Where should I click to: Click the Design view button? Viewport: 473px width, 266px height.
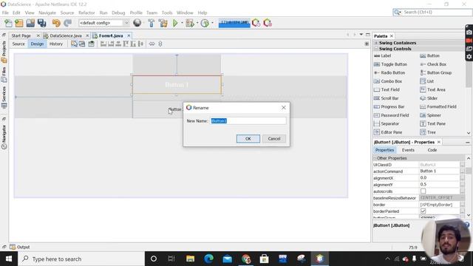[37, 44]
